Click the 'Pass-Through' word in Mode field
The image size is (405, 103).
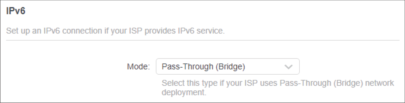click(x=187, y=67)
